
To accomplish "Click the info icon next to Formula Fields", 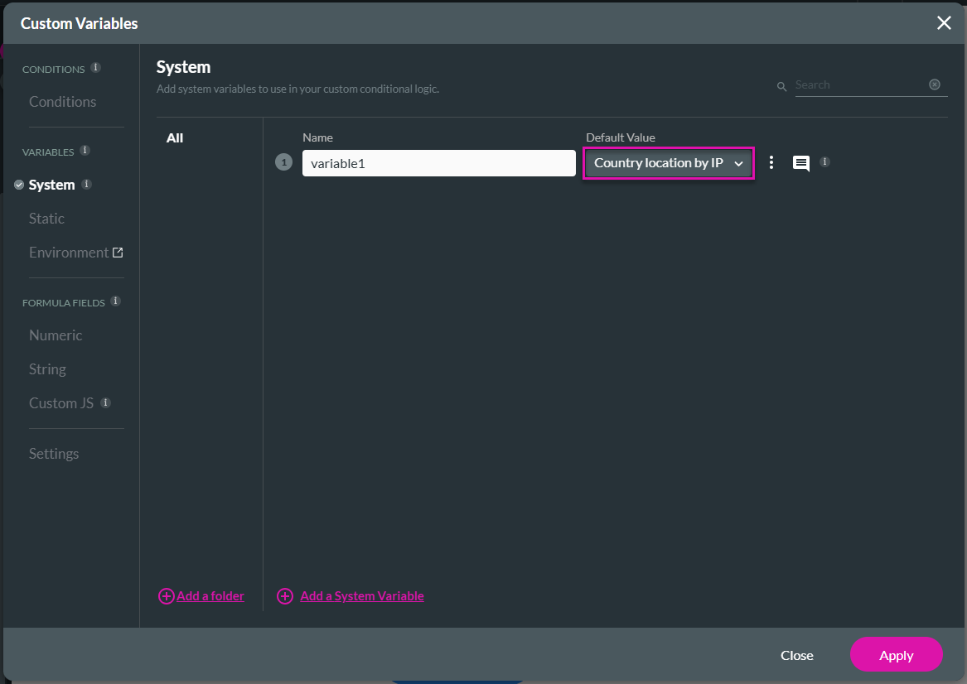I will (116, 301).
